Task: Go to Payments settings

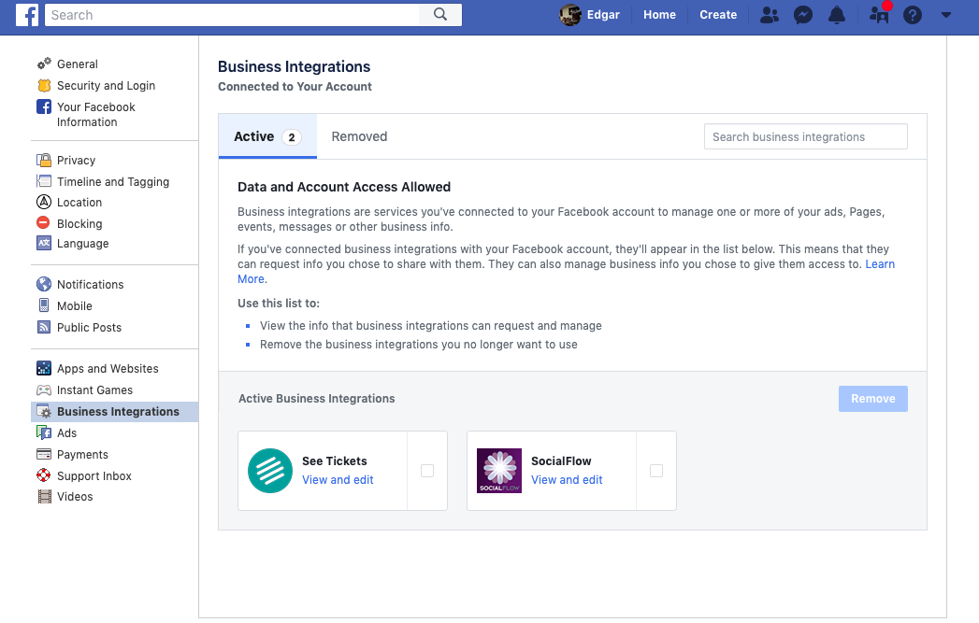Action: pos(82,455)
